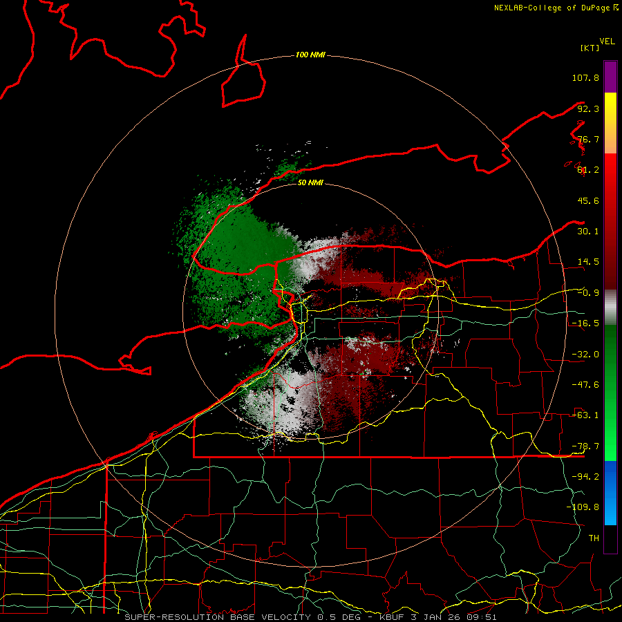The image size is (622, 622).
Task: Click the 14.5 velocity scale value
Action: 588,262
